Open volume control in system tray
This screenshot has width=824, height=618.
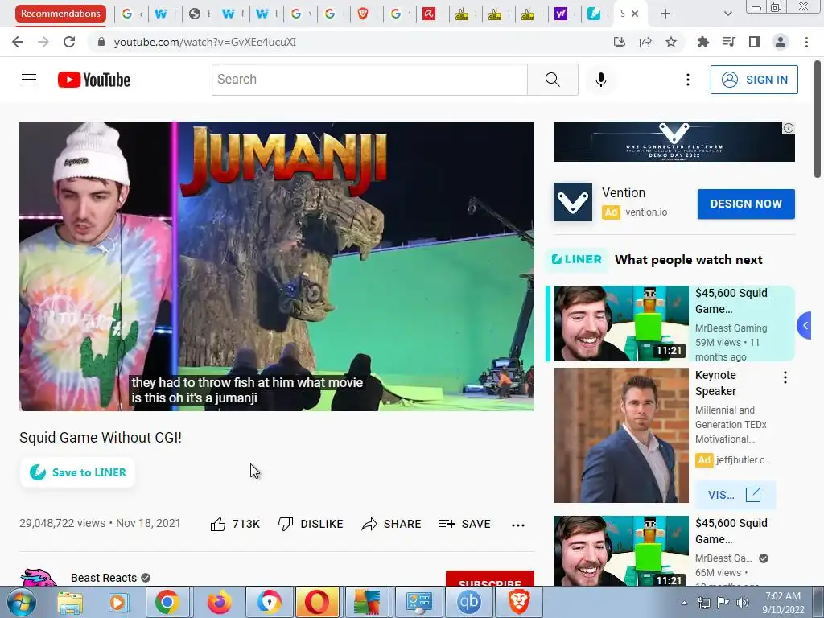743,602
